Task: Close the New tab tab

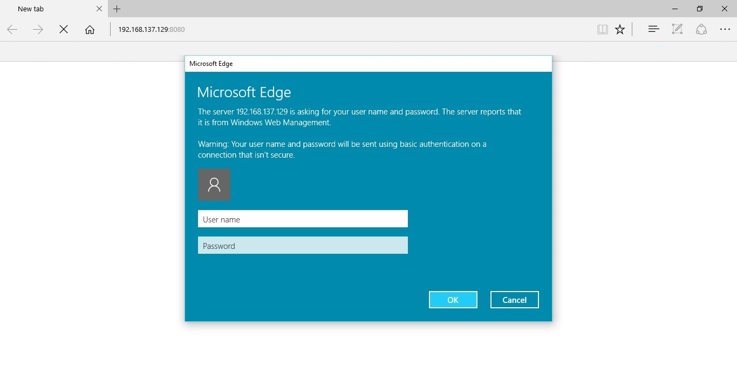Action: click(x=99, y=9)
